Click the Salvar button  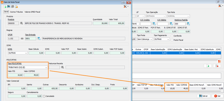pos(204,96)
